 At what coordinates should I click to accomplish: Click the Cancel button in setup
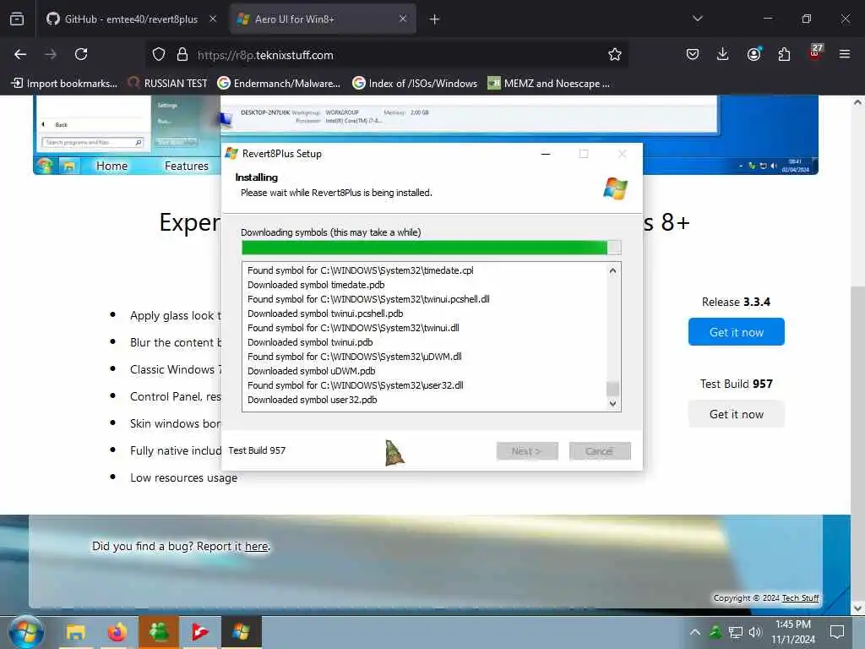[x=600, y=451]
